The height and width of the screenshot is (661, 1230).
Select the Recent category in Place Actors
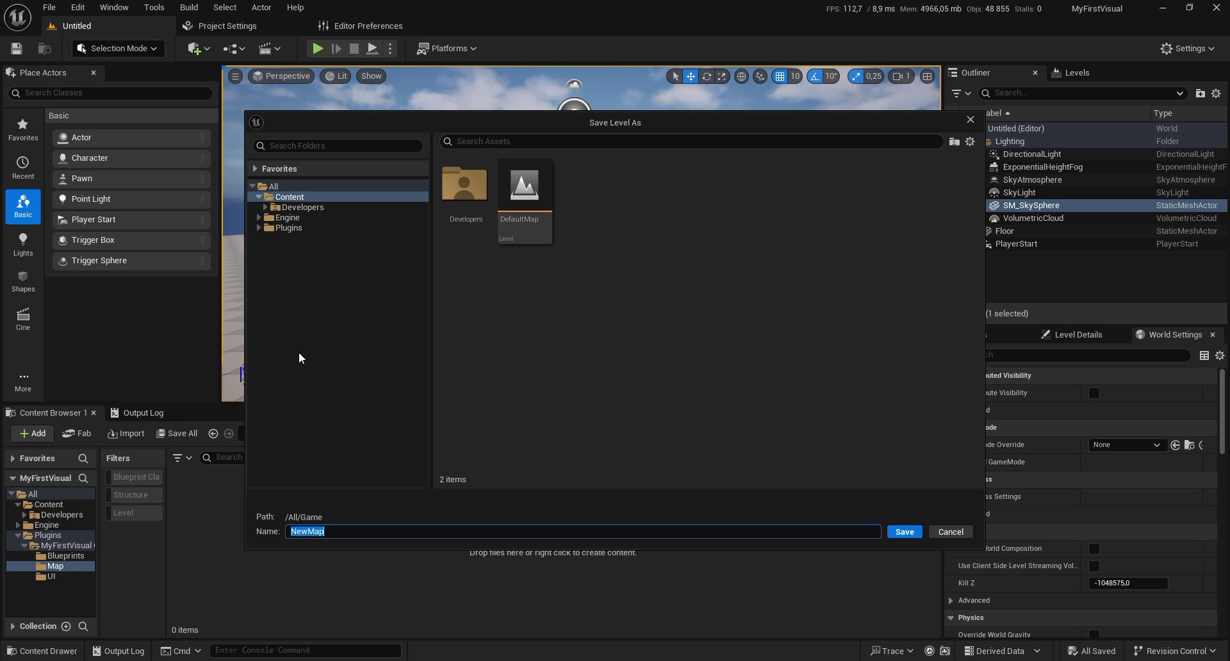tap(23, 168)
